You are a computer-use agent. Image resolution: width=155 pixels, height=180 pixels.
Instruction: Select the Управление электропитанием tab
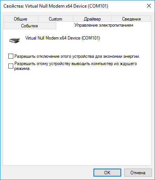[x=104, y=25]
